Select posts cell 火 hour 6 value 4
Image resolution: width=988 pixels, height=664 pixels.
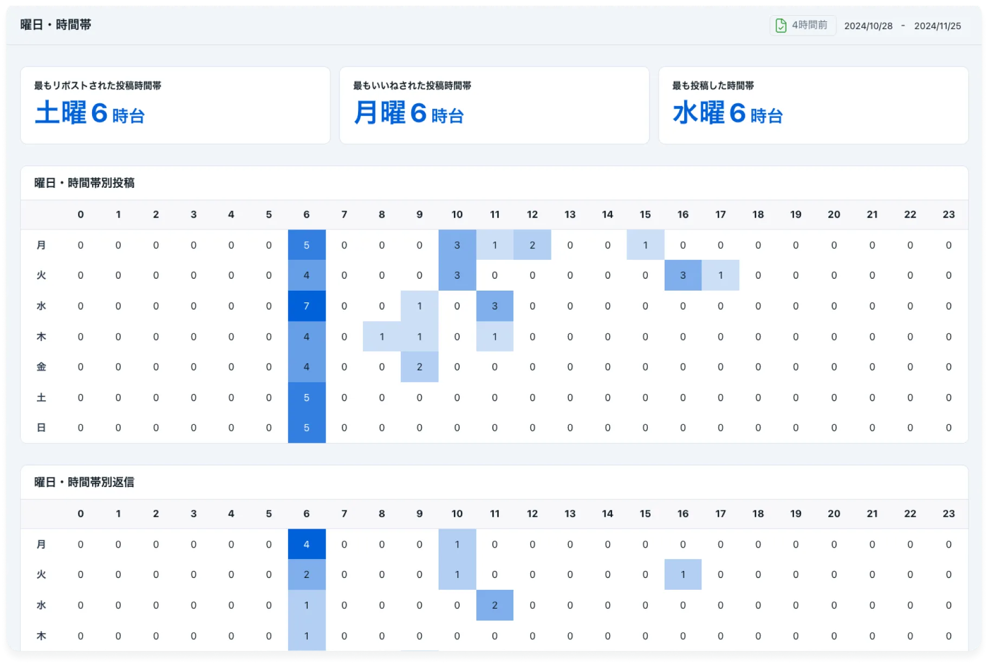pyautogui.click(x=307, y=275)
